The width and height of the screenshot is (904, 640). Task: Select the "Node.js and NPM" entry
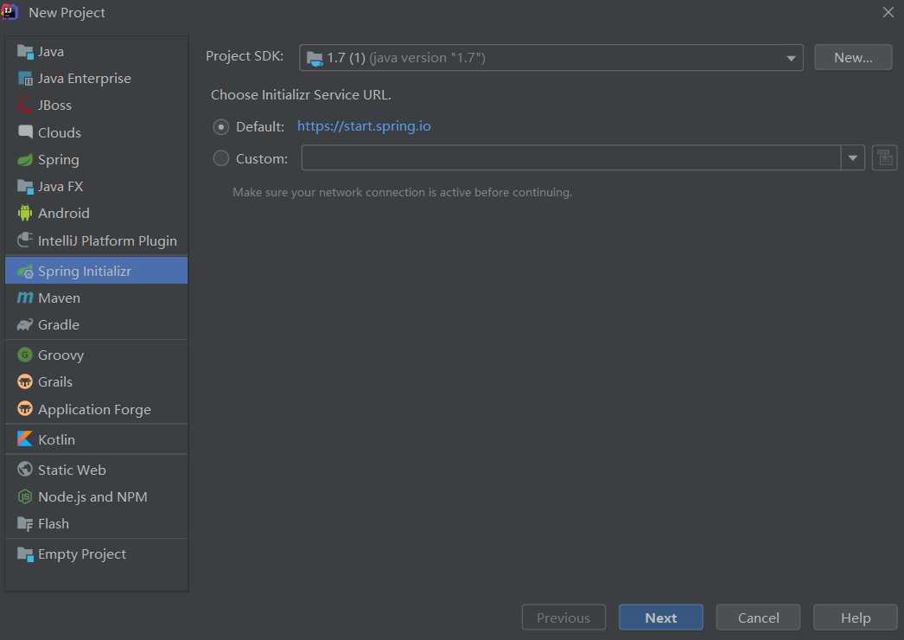(x=96, y=497)
